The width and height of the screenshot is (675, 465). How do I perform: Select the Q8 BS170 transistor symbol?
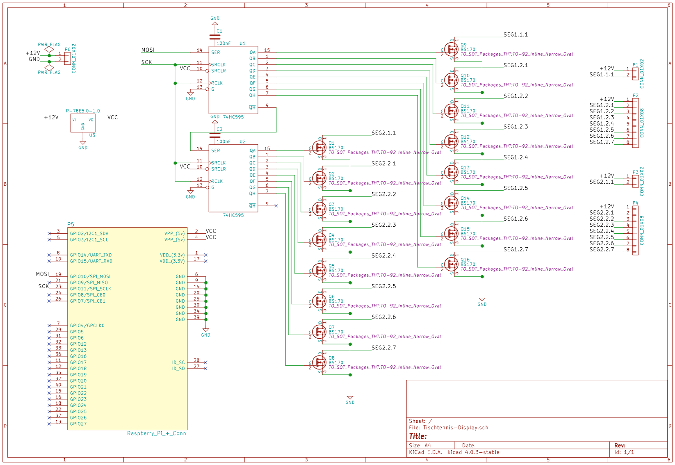319,362
